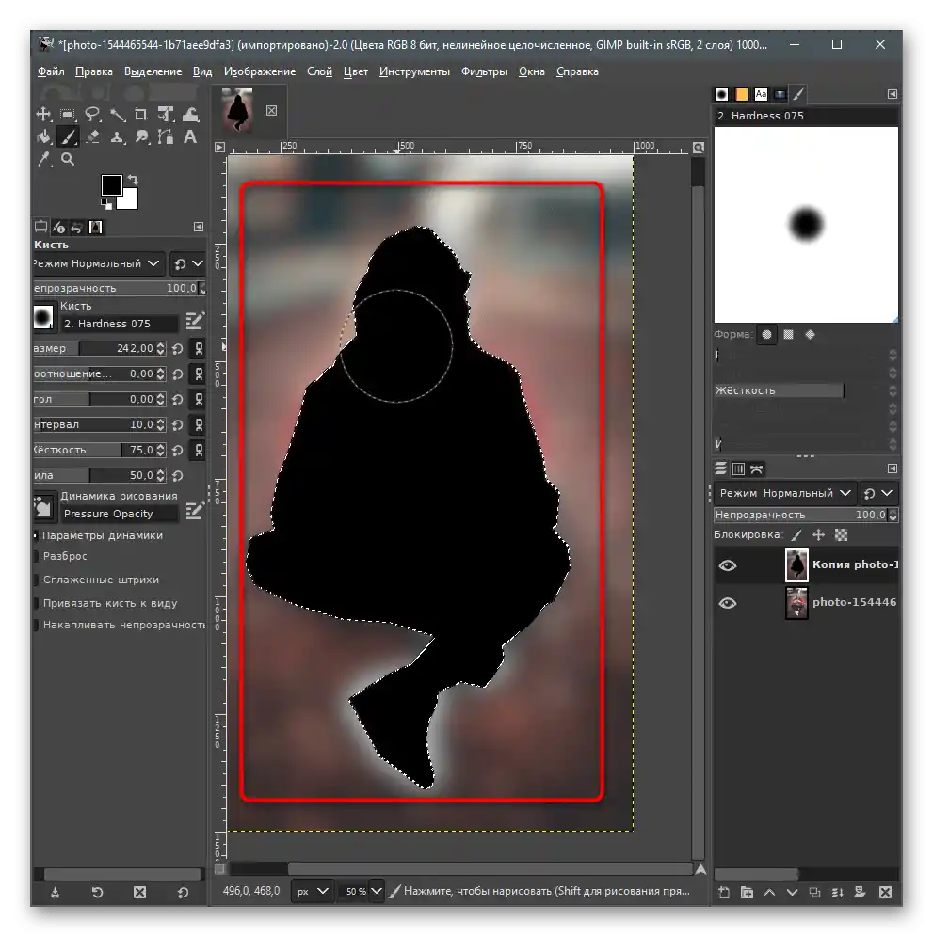Select the Paths tool
This screenshot has width=933, height=937.
point(166,136)
